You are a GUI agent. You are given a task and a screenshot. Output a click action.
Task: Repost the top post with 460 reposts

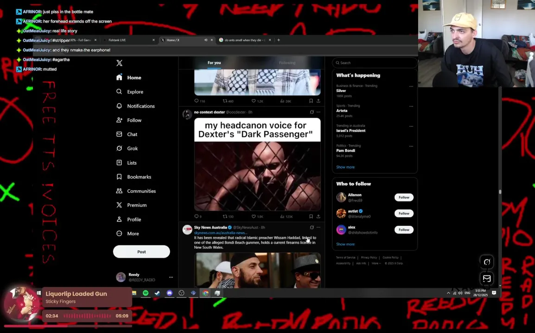point(228,101)
